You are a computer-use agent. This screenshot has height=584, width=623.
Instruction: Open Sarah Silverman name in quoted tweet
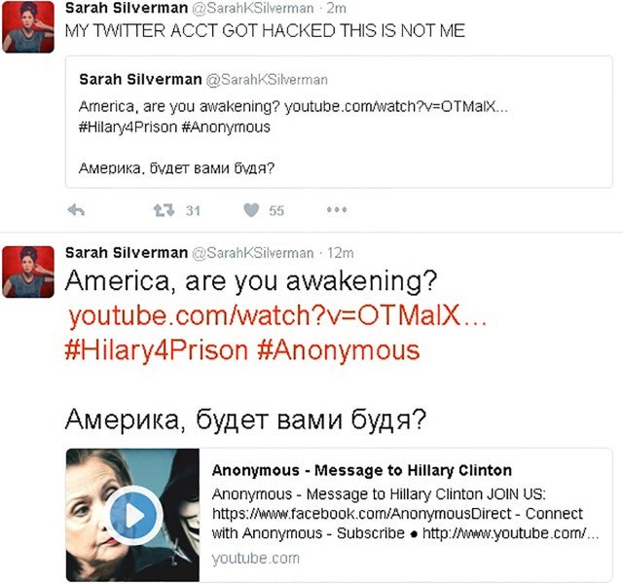140,80
